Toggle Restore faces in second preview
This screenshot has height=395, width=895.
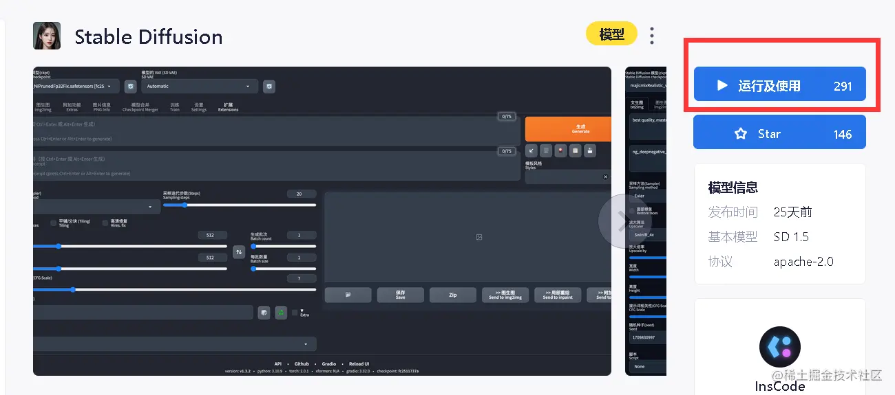(x=632, y=211)
